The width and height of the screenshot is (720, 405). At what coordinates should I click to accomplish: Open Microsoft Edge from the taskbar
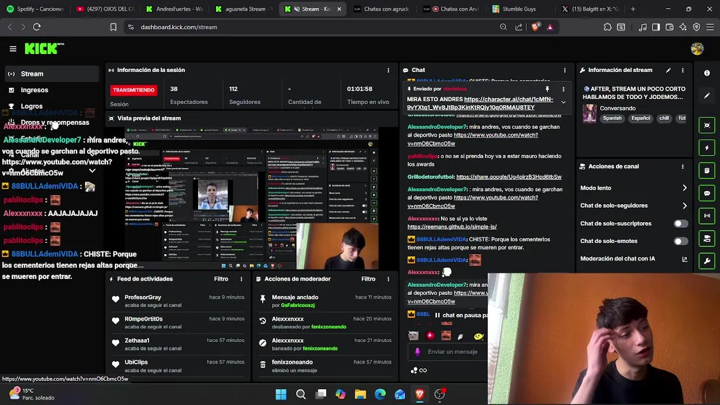[380, 394]
